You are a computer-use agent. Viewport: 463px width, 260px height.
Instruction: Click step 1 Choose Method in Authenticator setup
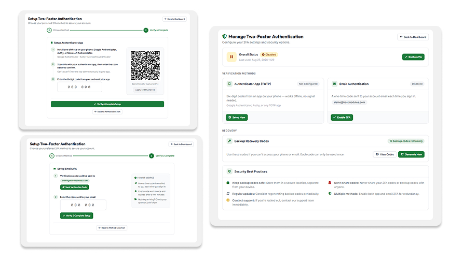coord(58,30)
